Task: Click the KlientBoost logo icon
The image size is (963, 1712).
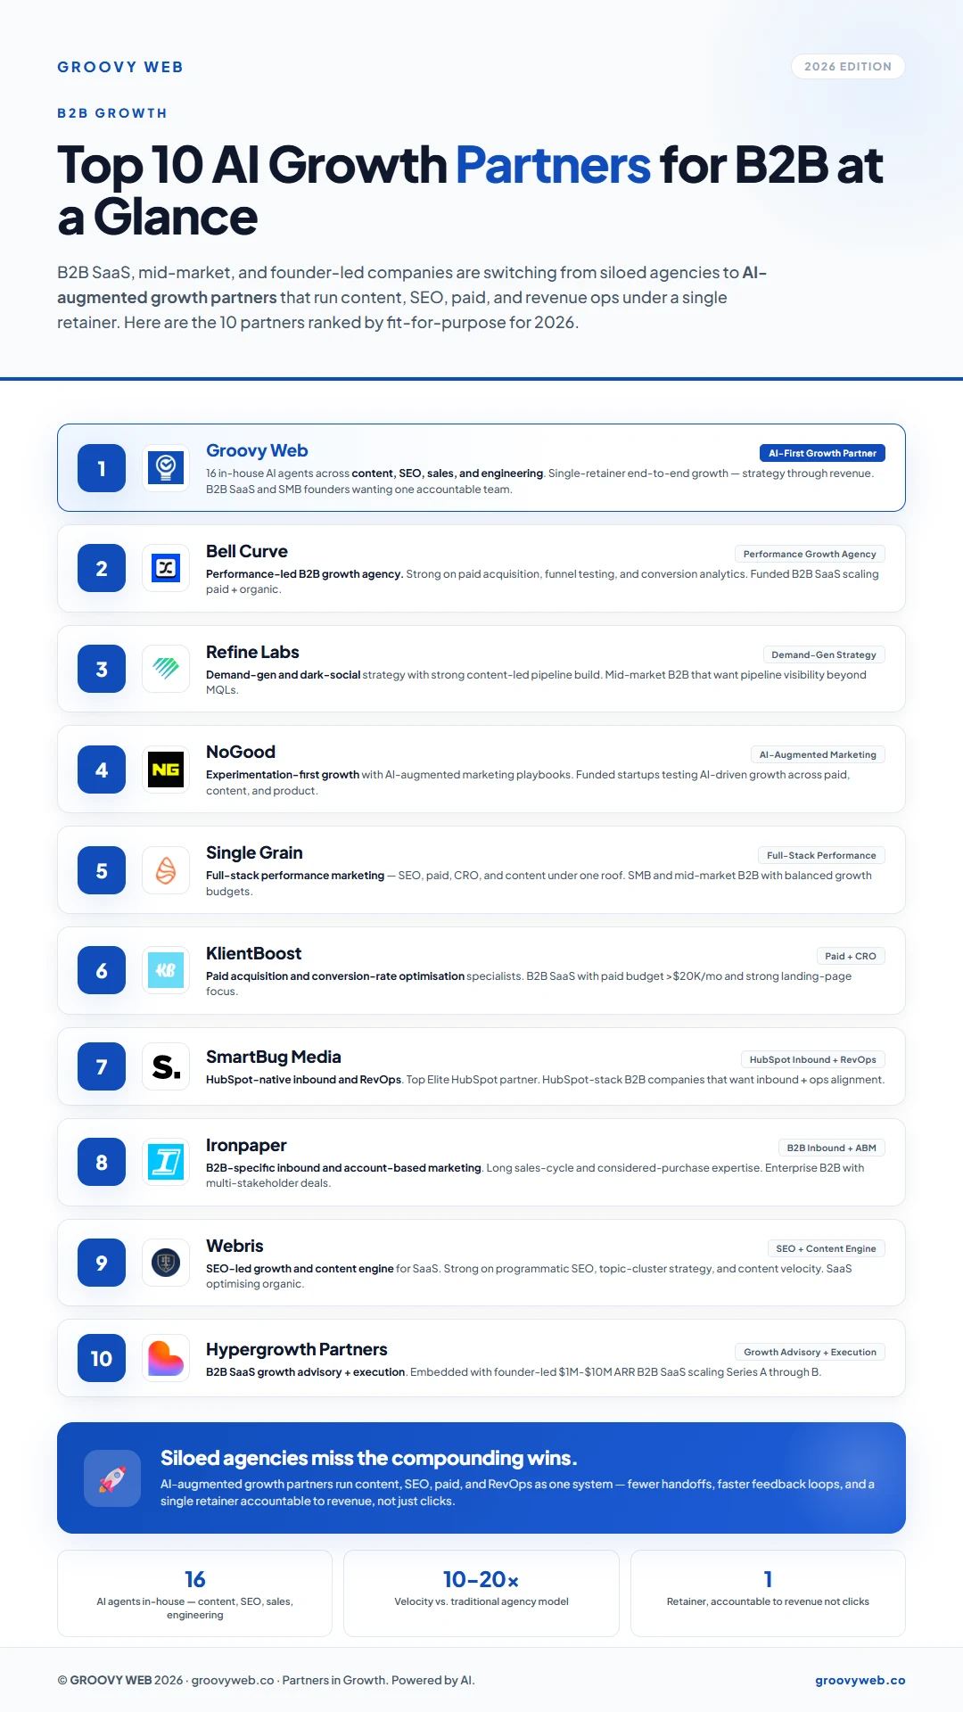Action: click(166, 970)
